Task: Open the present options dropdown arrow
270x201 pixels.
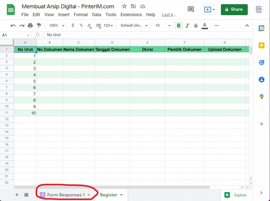Action: coord(214,9)
